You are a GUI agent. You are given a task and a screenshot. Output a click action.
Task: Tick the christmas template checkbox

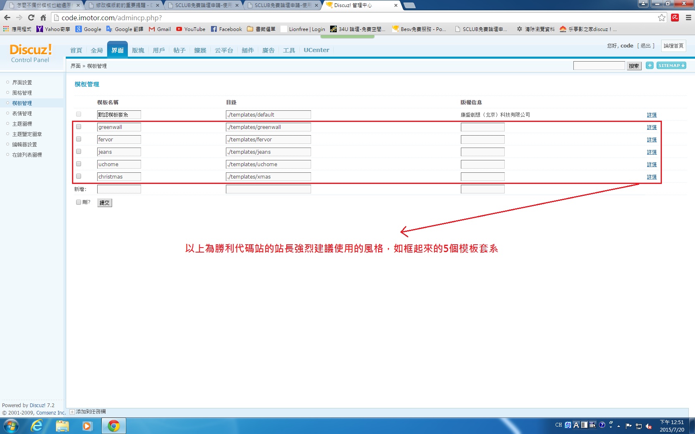[79, 176]
